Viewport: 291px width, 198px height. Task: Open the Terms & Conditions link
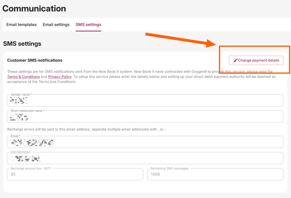23,77
